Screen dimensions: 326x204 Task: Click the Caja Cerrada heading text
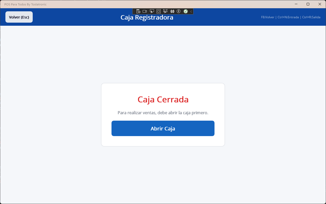point(163,100)
